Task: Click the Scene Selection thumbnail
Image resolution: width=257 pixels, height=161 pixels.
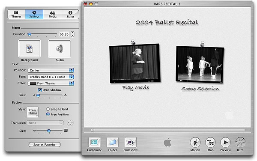Action: point(200,65)
